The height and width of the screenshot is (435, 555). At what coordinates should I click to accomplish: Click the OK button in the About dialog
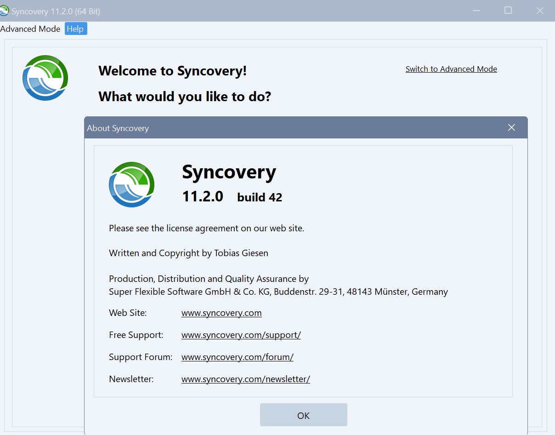coord(304,415)
